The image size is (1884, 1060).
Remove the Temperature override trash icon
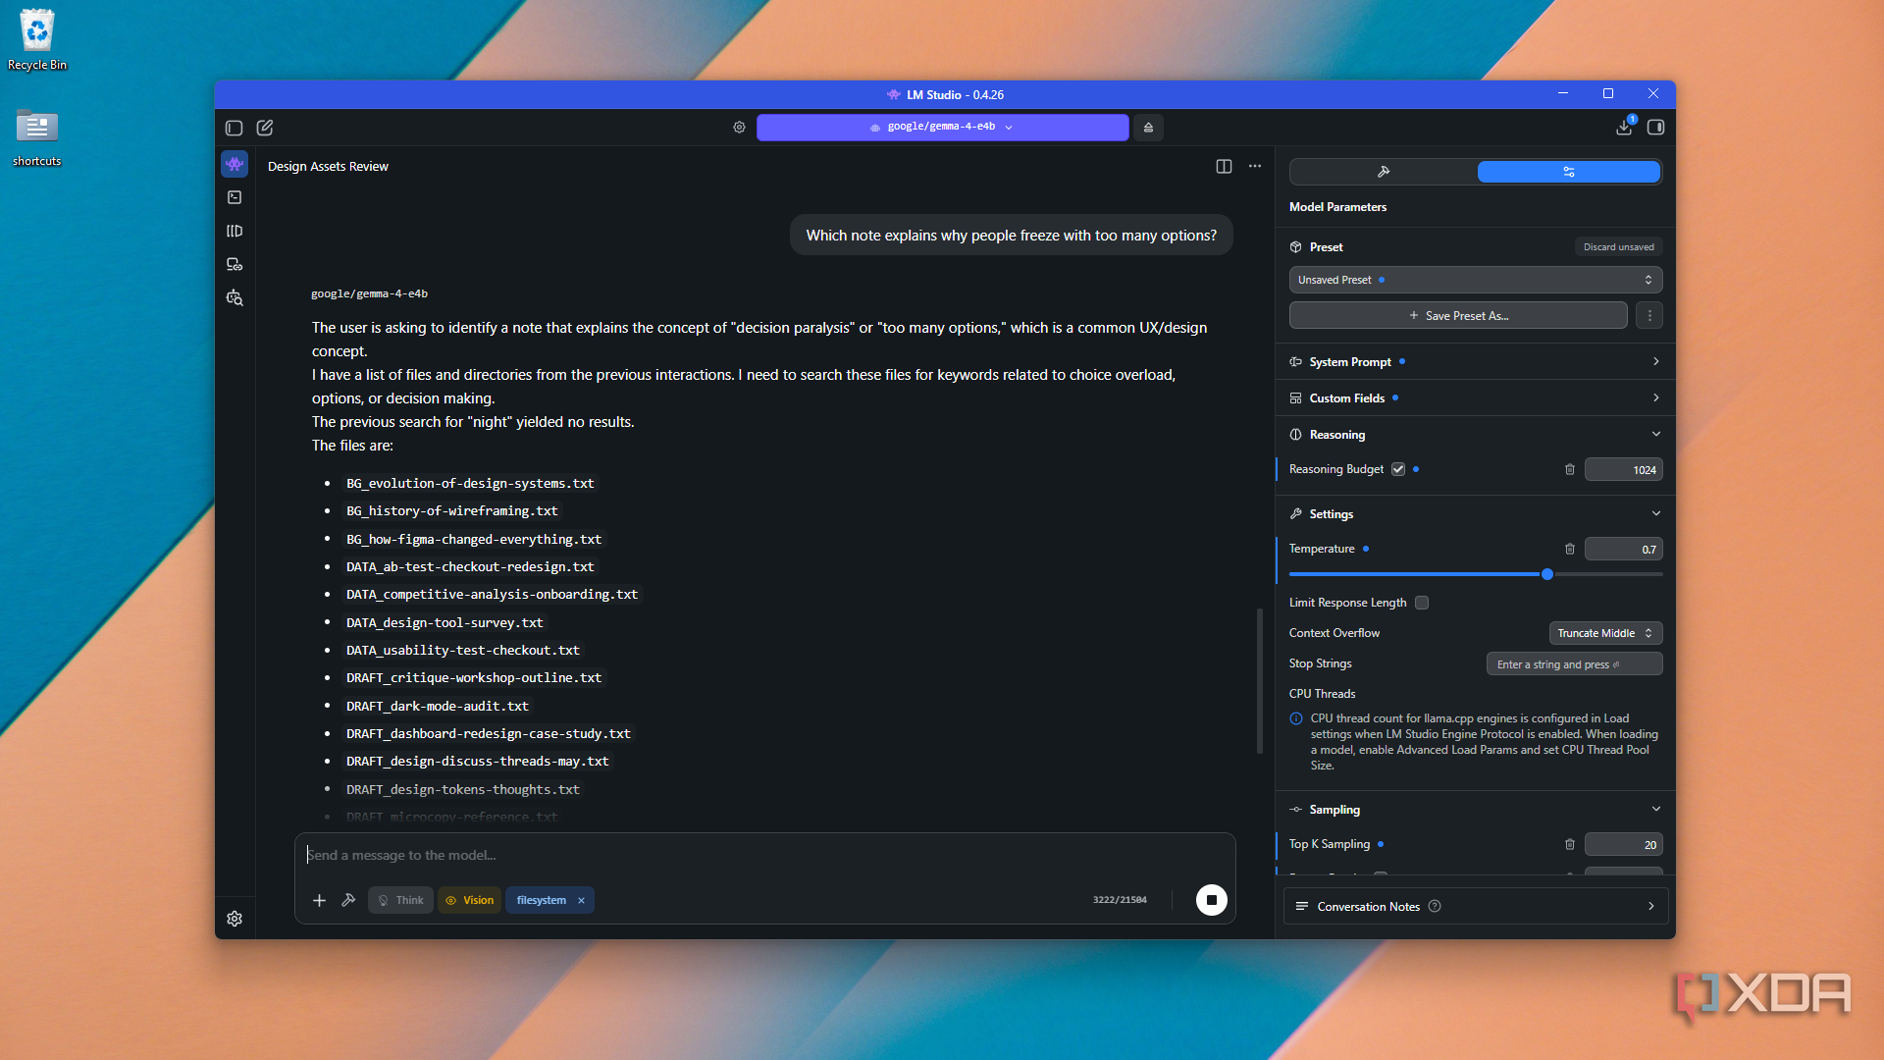(x=1570, y=550)
